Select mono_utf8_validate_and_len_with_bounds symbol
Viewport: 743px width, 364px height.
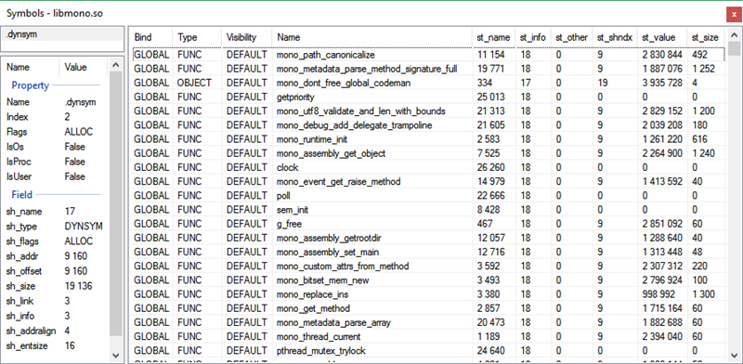coord(428,111)
